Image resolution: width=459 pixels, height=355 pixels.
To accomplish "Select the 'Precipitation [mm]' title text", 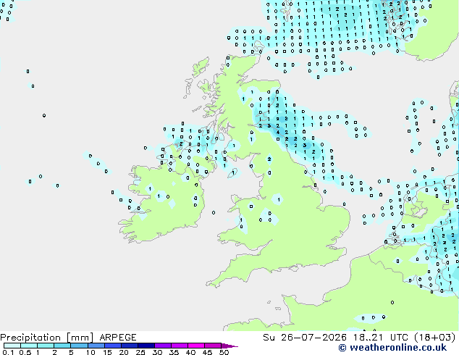I will [47, 338].
